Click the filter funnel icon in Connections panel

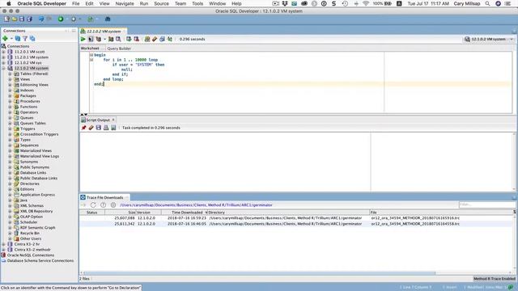[x=25, y=39]
